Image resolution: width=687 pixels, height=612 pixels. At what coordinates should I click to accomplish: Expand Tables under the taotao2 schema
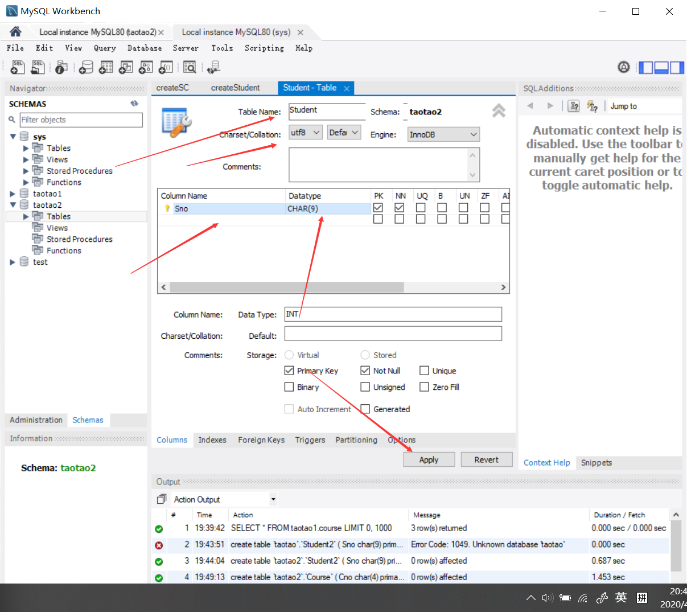point(26,216)
